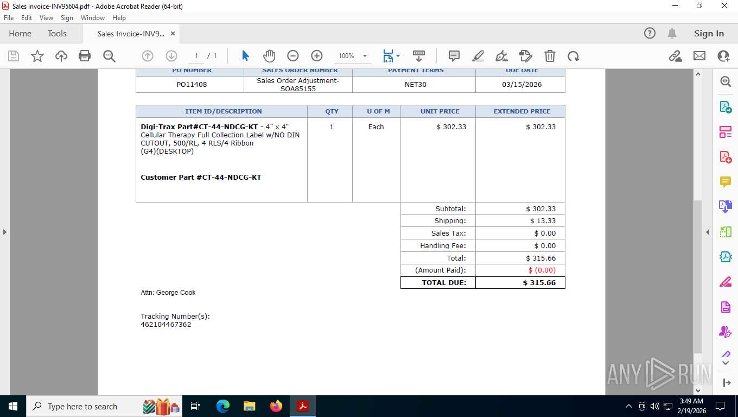Open the Combine Files tool in the right pane
The height and width of the screenshot is (417, 738).
point(726,206)
